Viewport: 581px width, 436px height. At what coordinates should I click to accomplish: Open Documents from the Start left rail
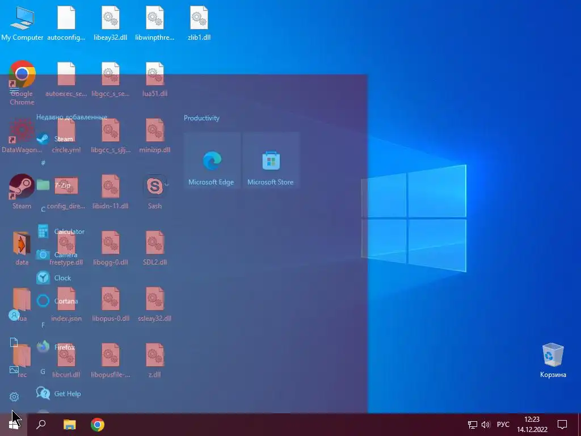(14, 342)
